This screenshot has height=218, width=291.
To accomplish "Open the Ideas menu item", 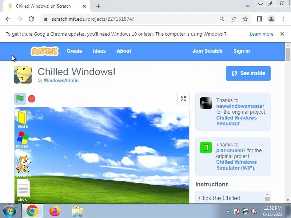I will [99, 51].
